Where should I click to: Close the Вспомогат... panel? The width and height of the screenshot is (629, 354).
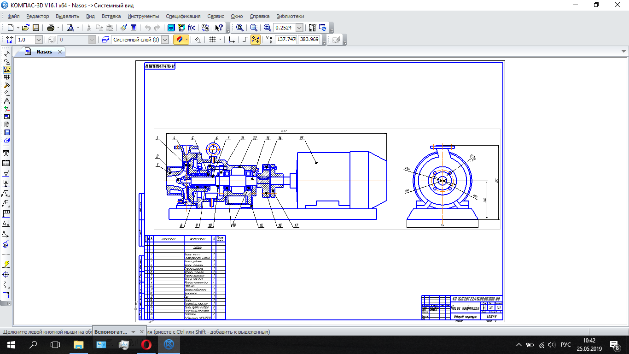[142, 332]
